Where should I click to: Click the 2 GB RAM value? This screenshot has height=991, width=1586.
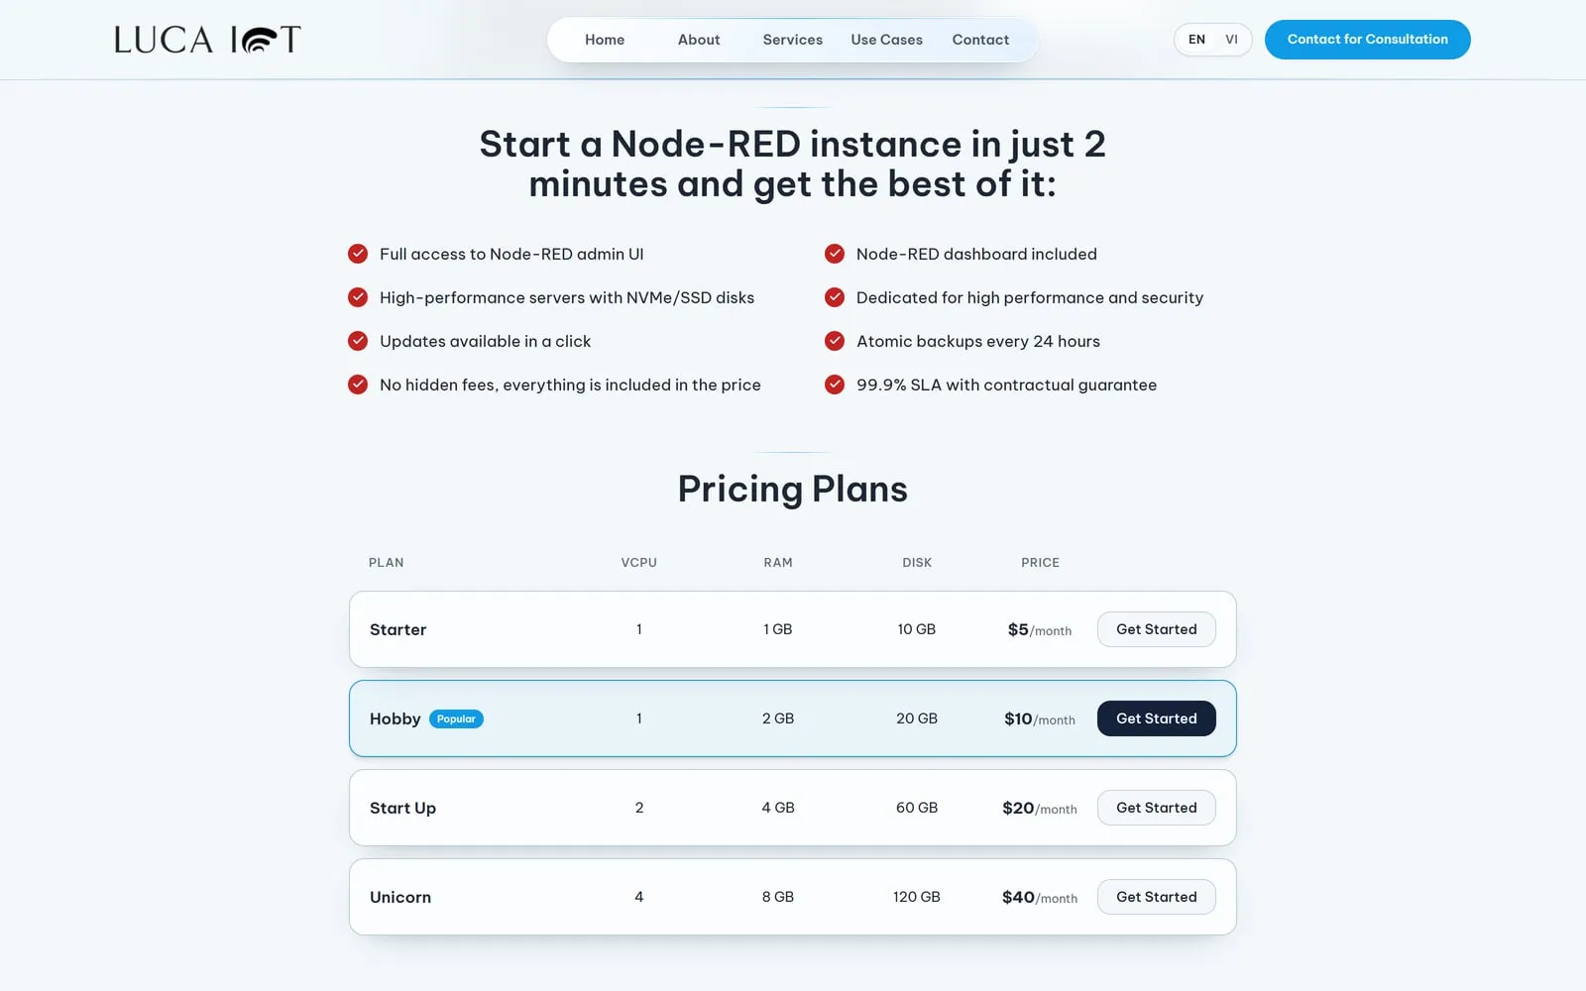click(x=778, y=718)
